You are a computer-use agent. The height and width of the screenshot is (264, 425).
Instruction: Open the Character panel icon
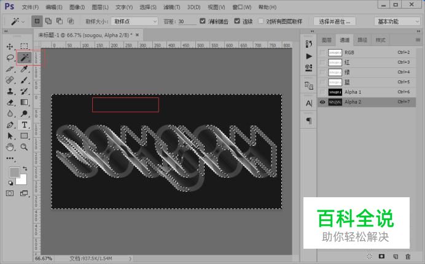[309, 104]
